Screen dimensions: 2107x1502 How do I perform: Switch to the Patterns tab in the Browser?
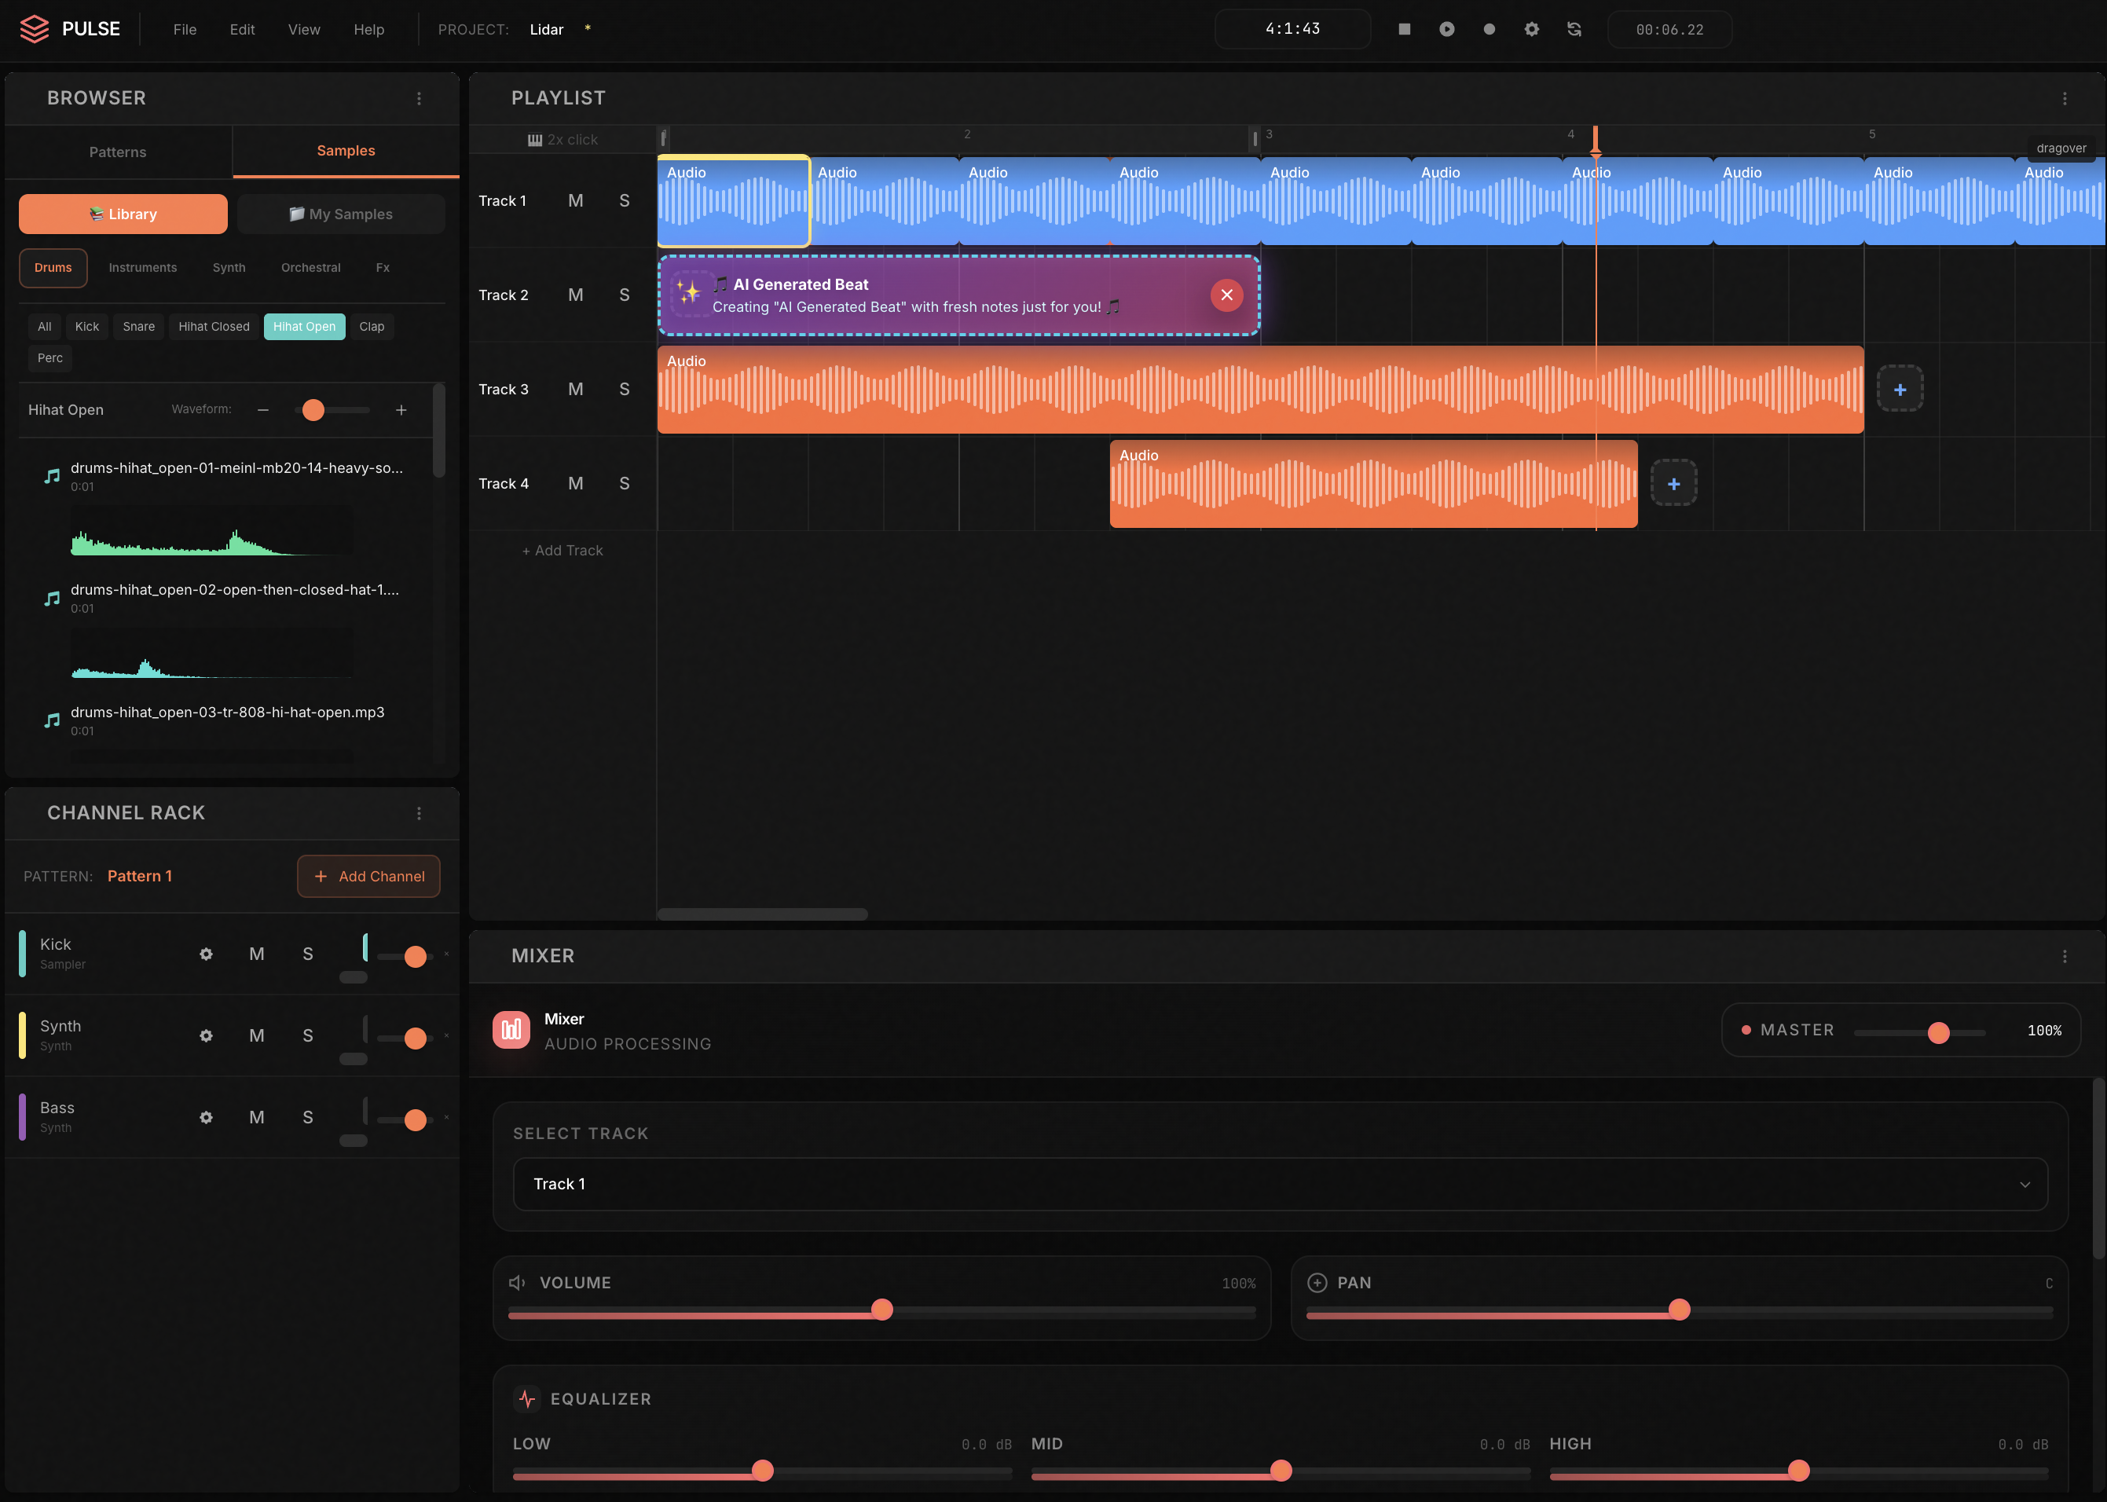[x=118, y=152]
